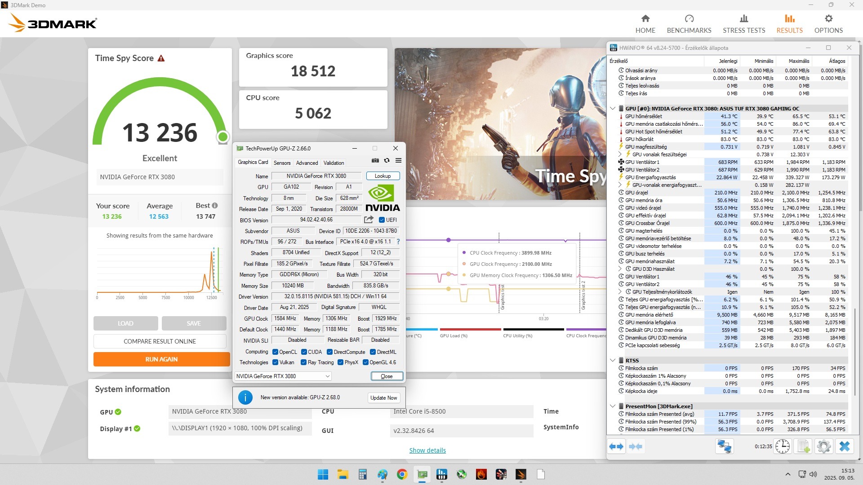Switch to the Sensors tab in GPU-Z

tap(282, 163)
